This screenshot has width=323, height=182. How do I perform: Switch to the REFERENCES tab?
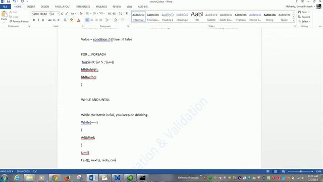coord(83,7)
